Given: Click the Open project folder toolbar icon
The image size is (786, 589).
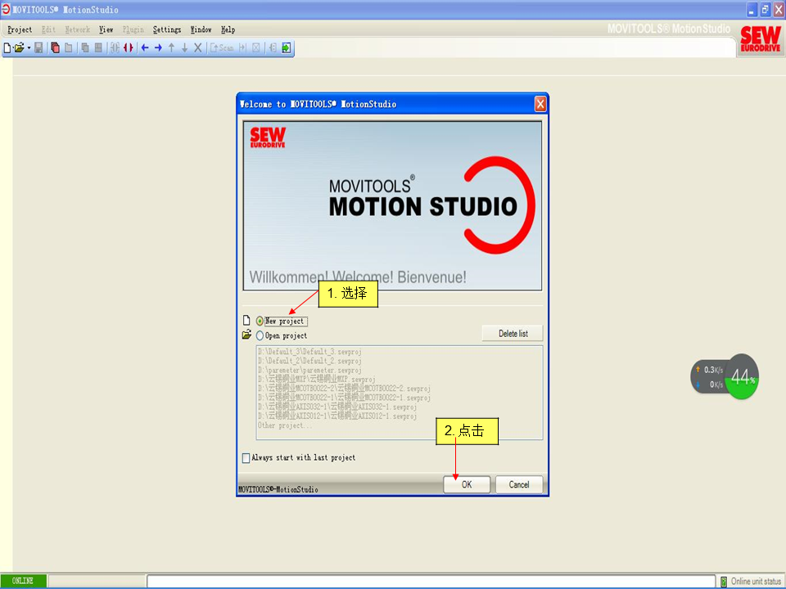Looking at the screenshot, I should (x=18, y=47).
